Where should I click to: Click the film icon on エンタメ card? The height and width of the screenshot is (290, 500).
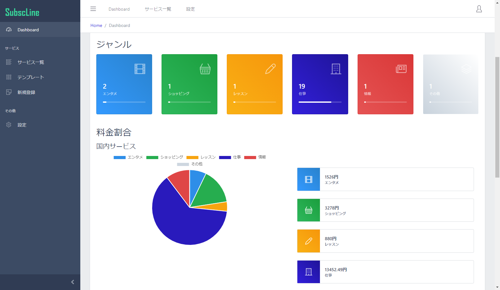click(x=140, y=69)
